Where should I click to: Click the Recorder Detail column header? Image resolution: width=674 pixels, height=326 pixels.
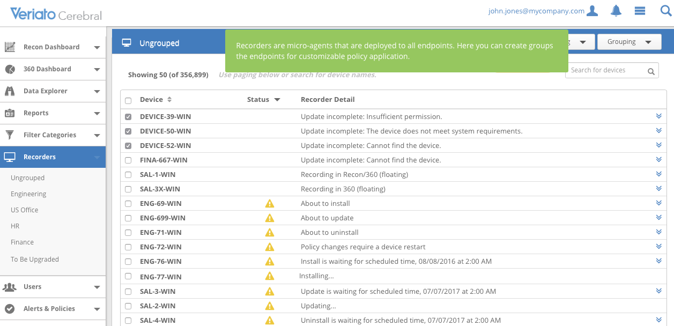(328, 100)
